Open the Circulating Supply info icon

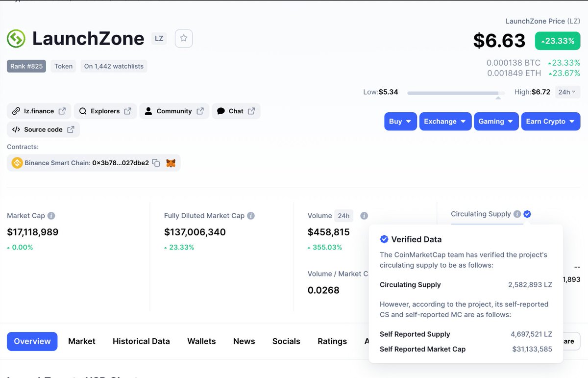click(x=517, y=214)
